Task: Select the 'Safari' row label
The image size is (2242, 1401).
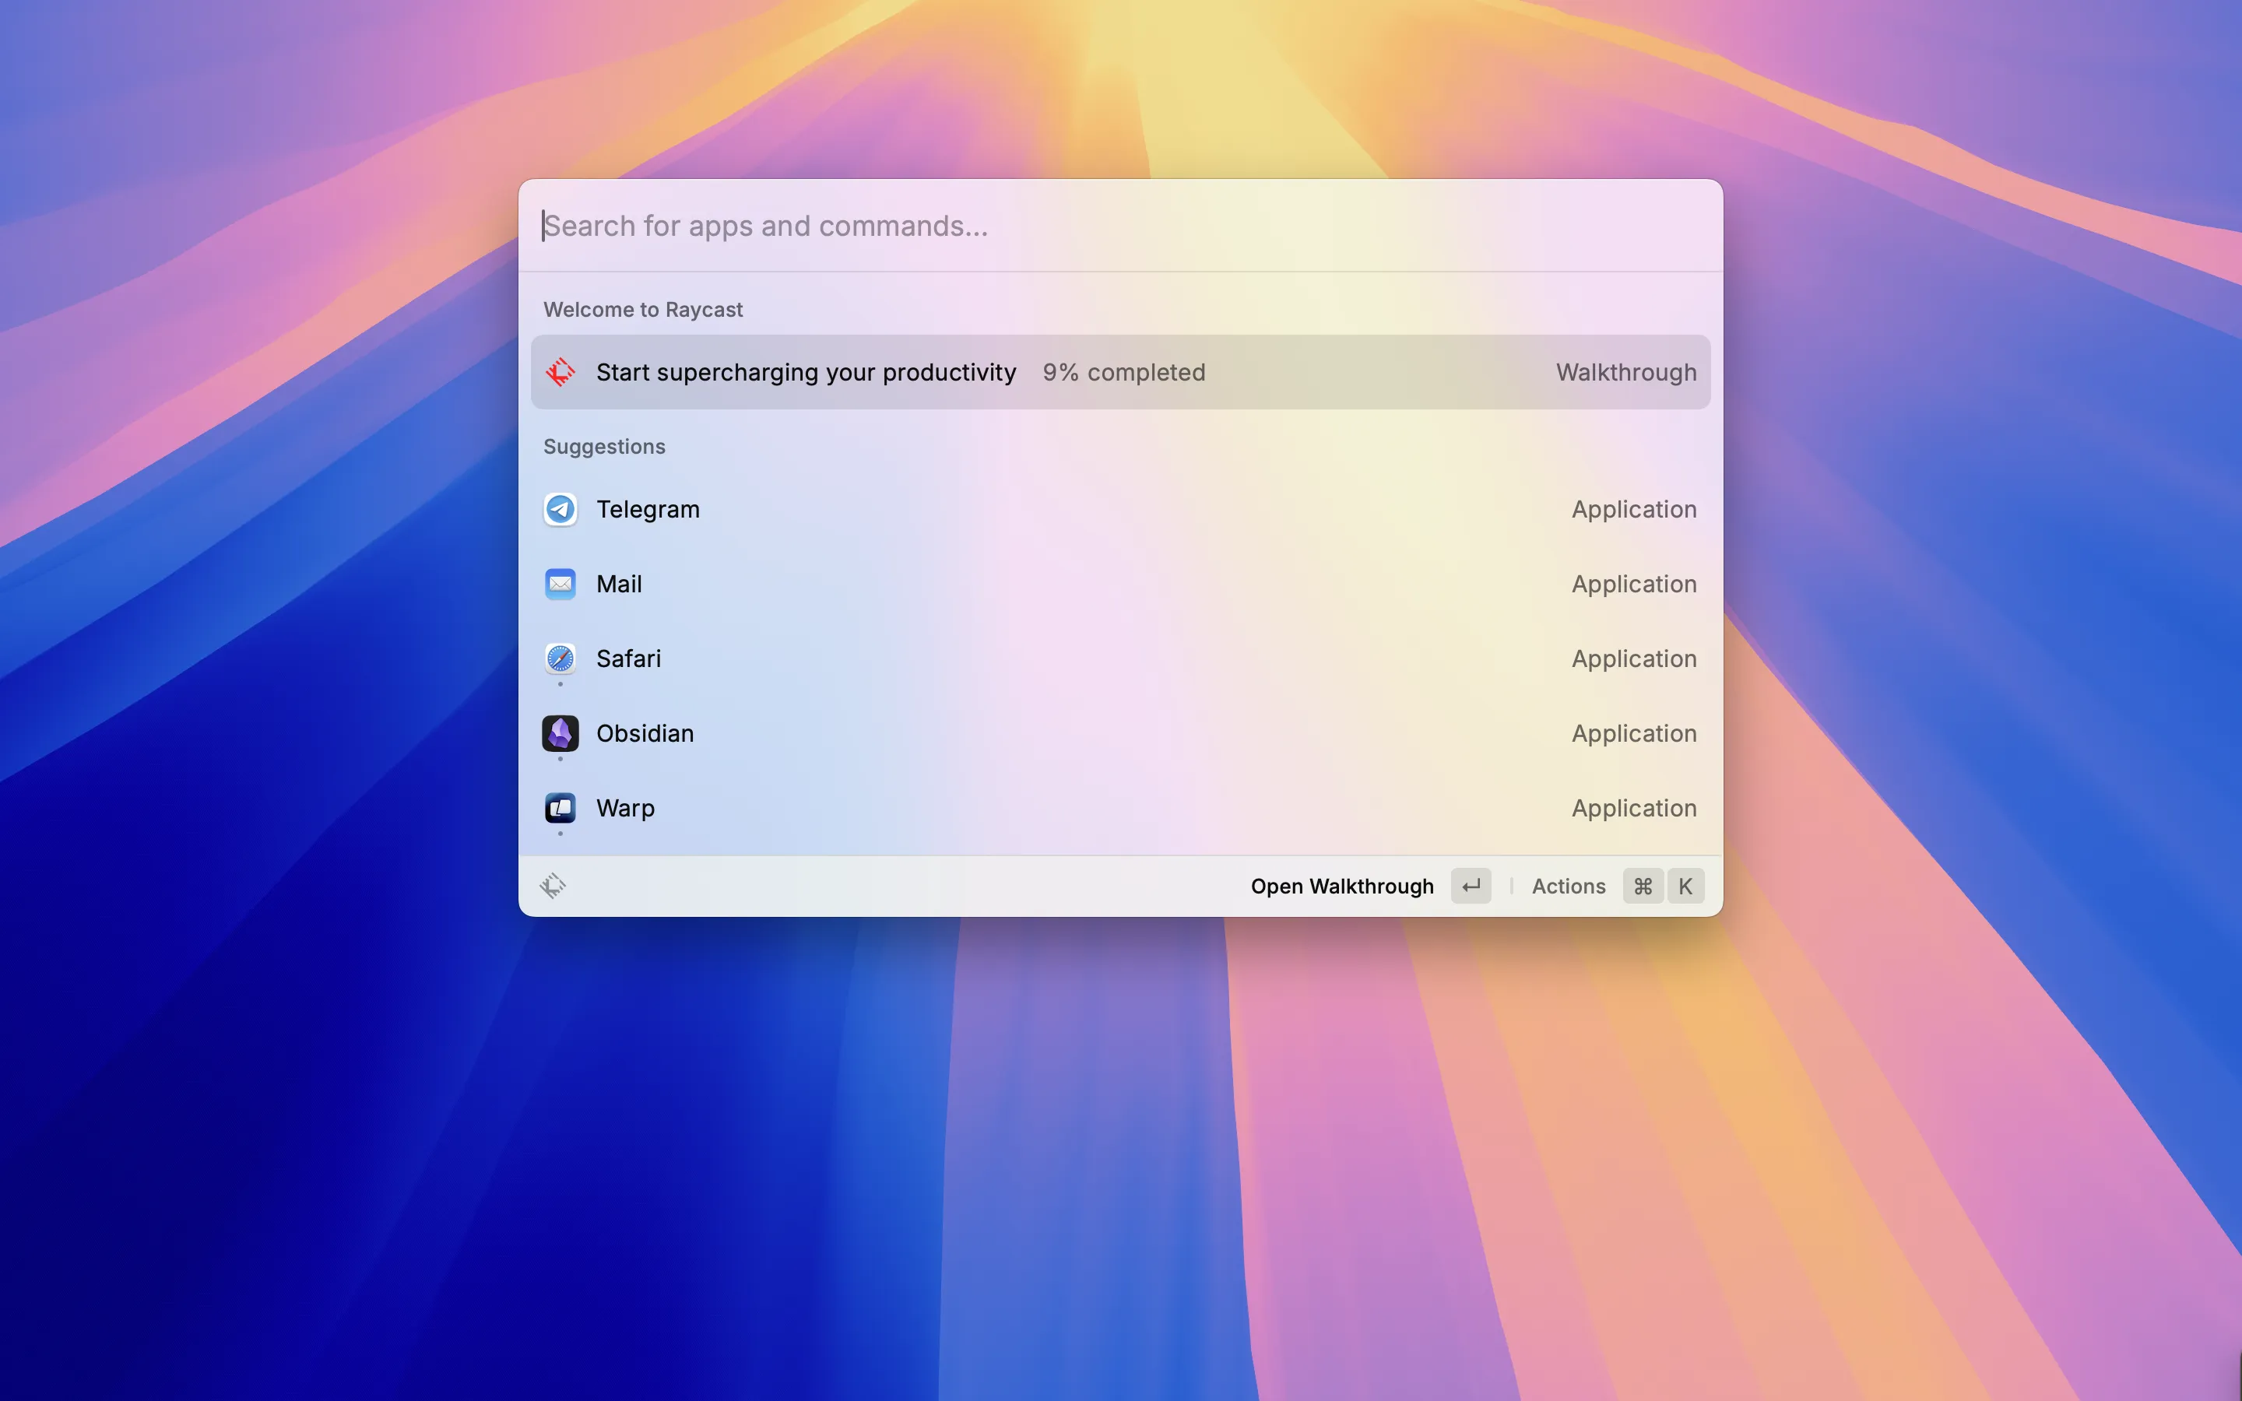Action: click(628, 658)
